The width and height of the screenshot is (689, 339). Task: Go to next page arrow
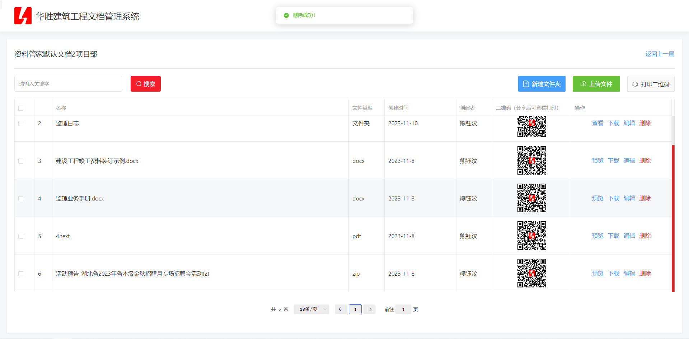pyautogui.click(x=370, y=309)
